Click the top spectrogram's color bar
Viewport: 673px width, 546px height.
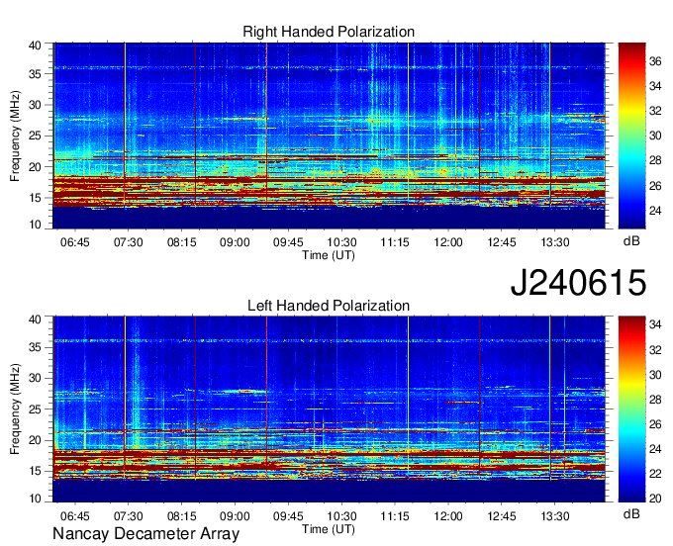click(x=631, y=136)
